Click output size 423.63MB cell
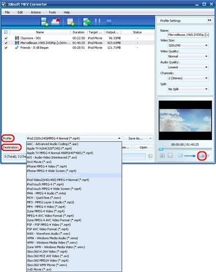The height and width of the screenshot is (272, 216). pos(114,43)
